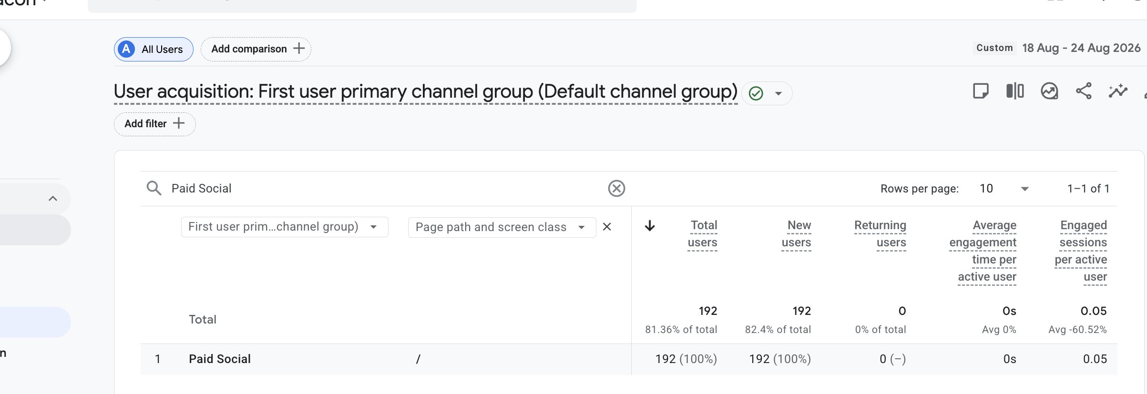Screen dimensions: 1147x394
Task: Click the Add filter button
Action: tap(154, 124)
